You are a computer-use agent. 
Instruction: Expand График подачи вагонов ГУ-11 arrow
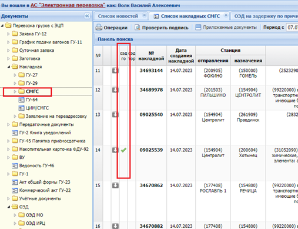[8, 42]
